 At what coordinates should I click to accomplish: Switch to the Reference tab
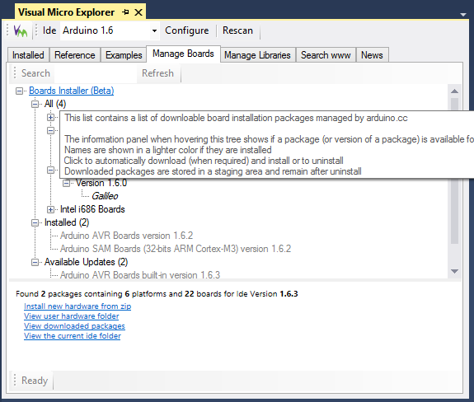75,55
